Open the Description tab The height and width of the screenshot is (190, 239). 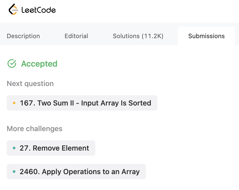(x=23, y=36)
